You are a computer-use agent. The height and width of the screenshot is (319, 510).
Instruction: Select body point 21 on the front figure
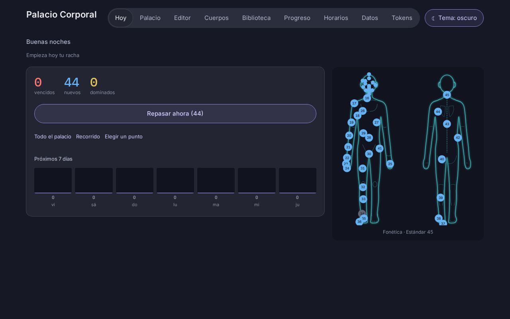point(348,147)
